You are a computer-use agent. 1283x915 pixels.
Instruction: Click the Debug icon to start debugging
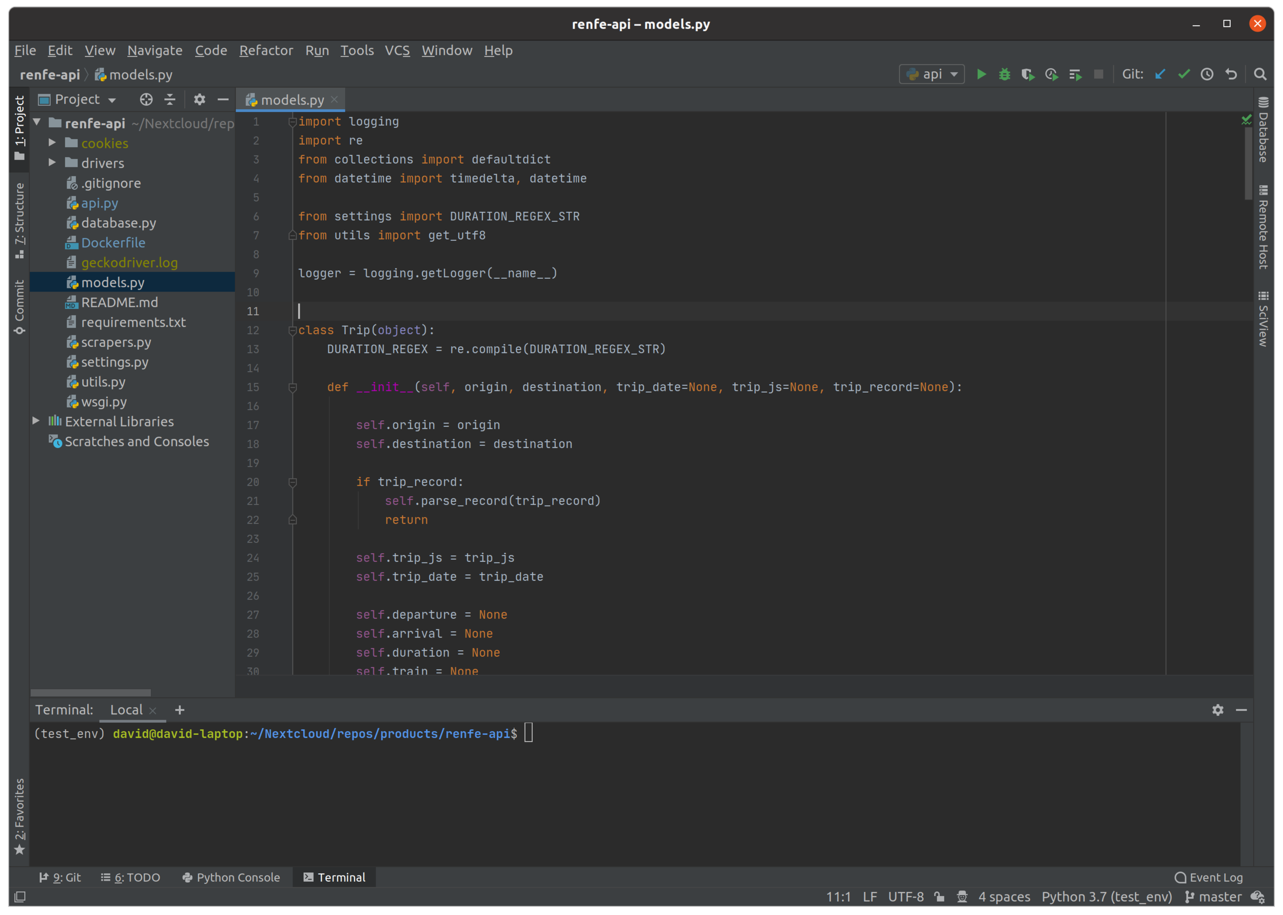click(1004, 74)
